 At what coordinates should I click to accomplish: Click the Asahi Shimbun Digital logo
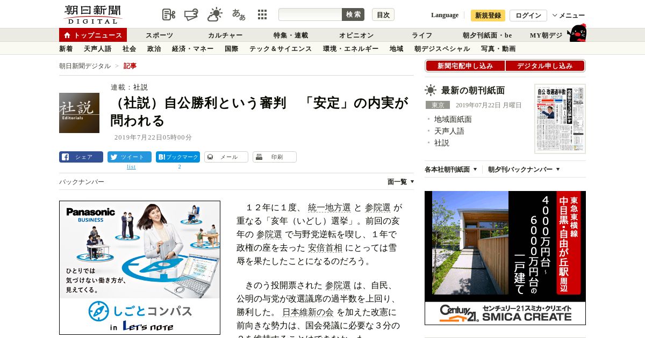(x=93, y=14)
